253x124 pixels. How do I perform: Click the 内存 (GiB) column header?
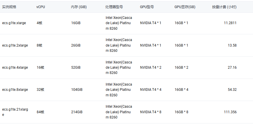coord(79,7)
